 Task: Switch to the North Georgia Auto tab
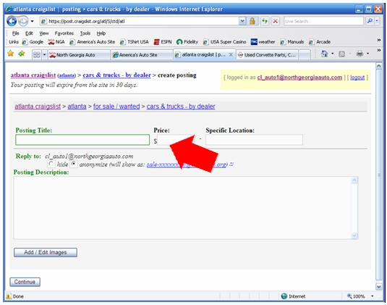pos(79,55)
